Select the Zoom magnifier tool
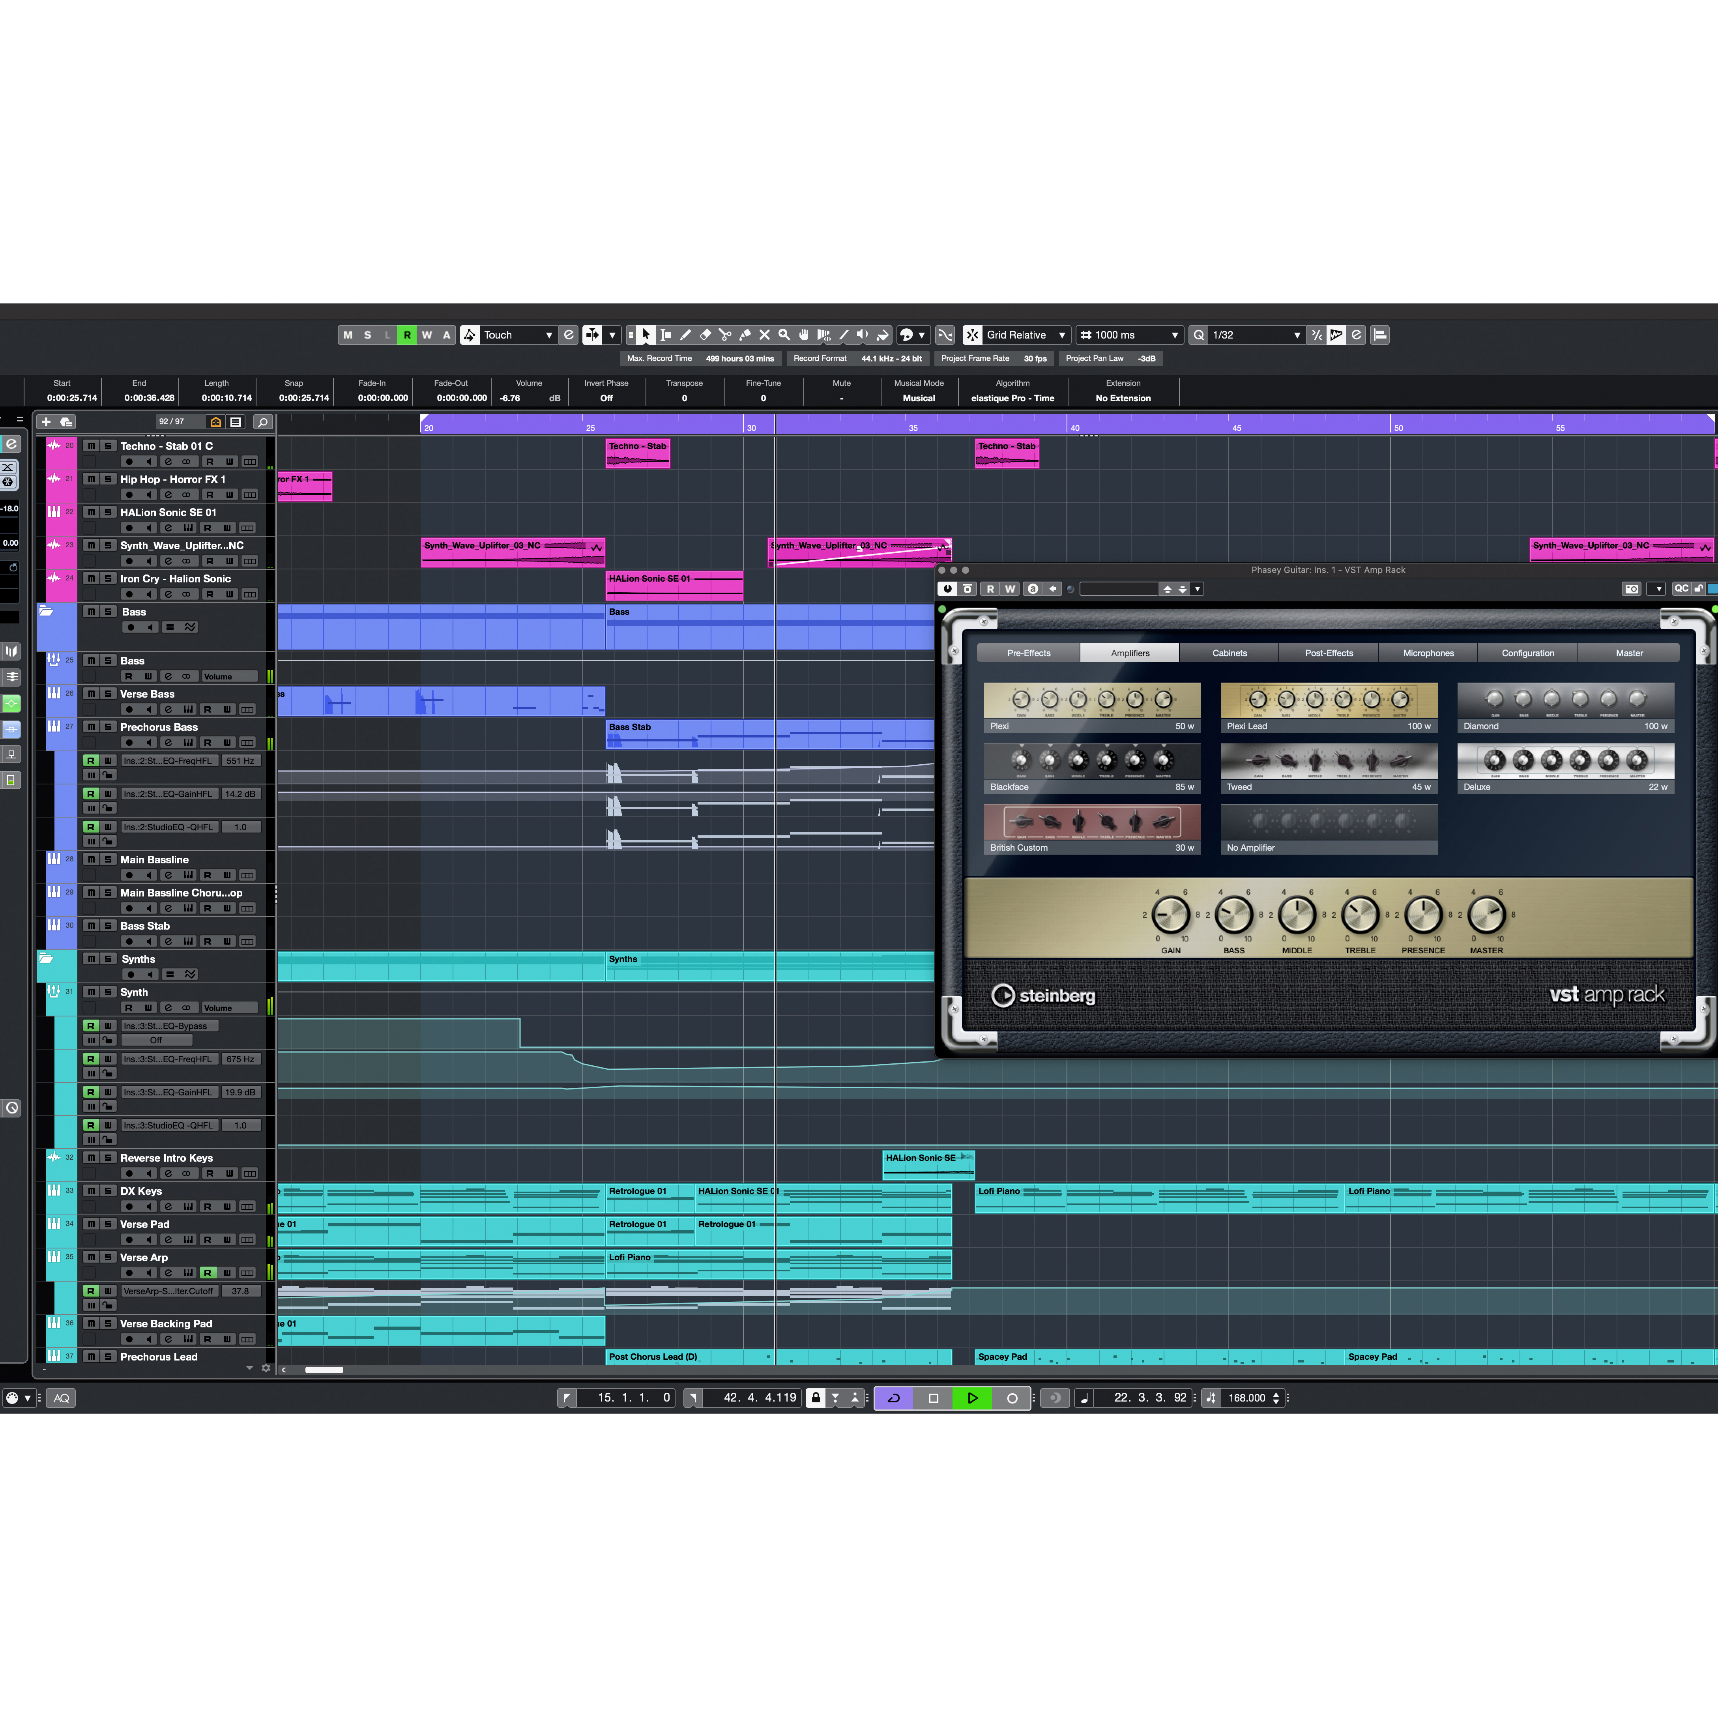This screenshot has height=1718, width=1718. coord(784,335)
